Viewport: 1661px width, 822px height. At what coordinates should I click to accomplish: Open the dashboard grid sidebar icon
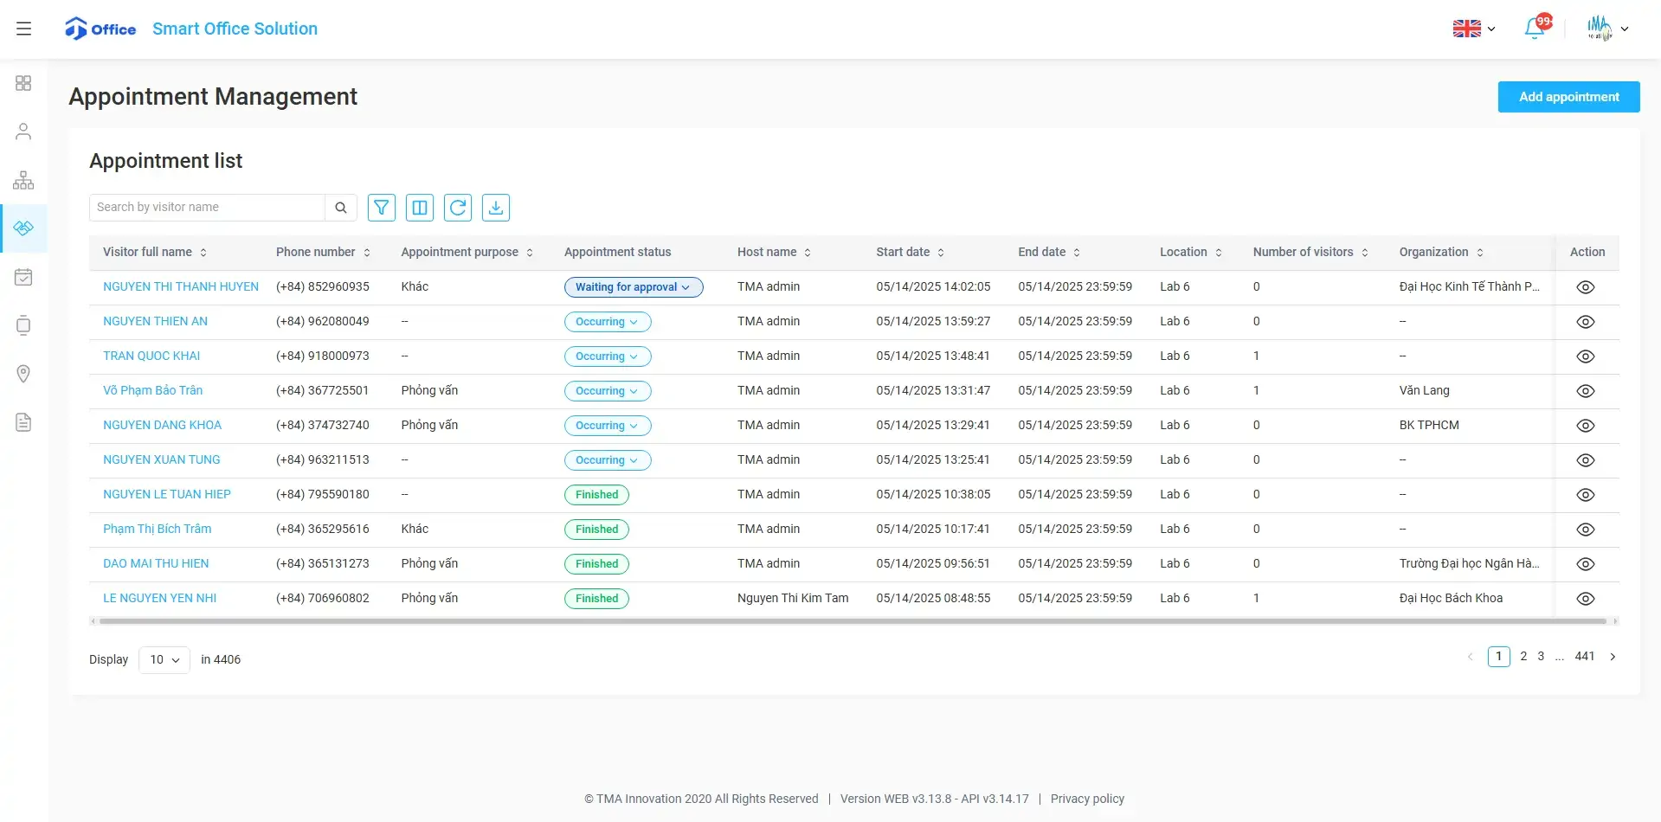[23, 83]
